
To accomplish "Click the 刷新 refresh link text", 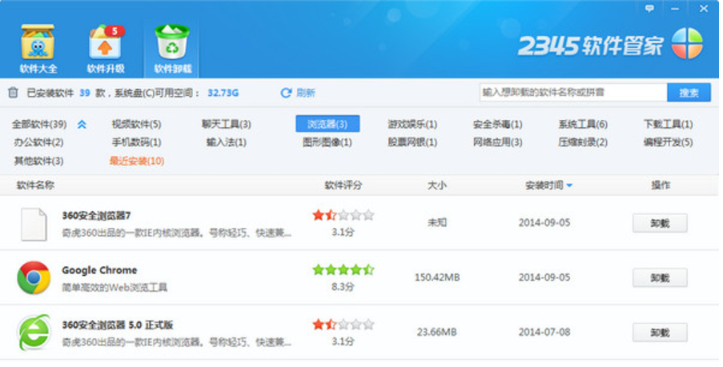I will tap(305, 93).
